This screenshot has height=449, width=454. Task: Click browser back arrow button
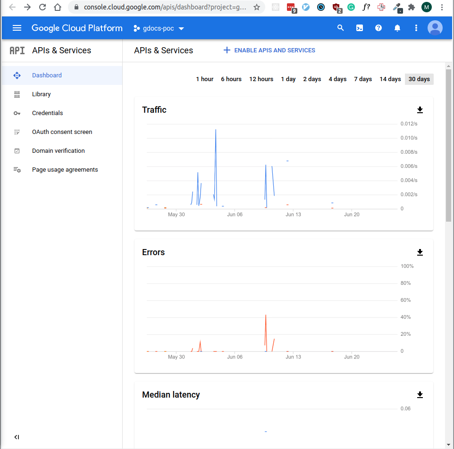pos(12,7)
